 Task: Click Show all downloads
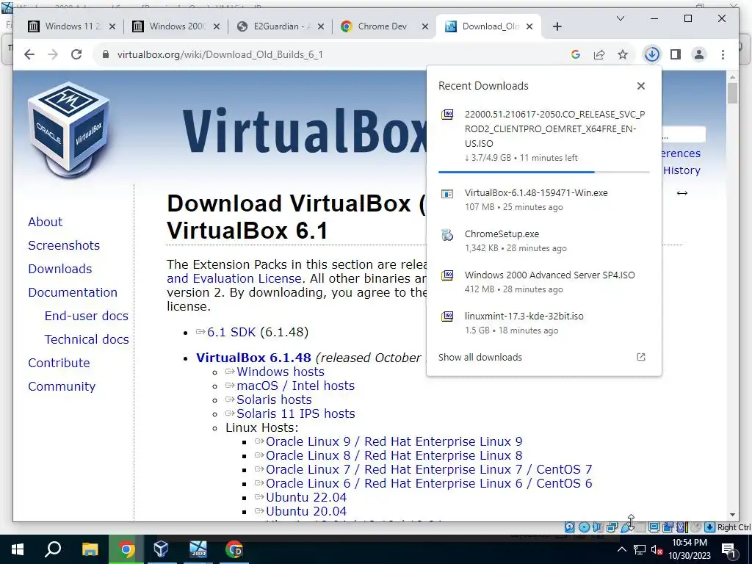480,358
